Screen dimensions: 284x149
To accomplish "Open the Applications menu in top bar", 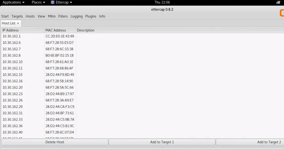I will pyautogui.click(x=13, y=2).
